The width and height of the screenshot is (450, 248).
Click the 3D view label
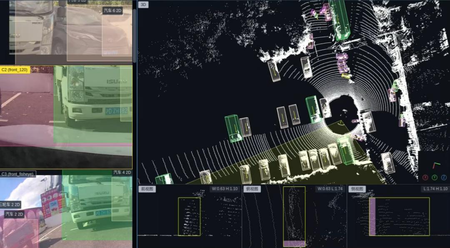[x=143, y=5]
